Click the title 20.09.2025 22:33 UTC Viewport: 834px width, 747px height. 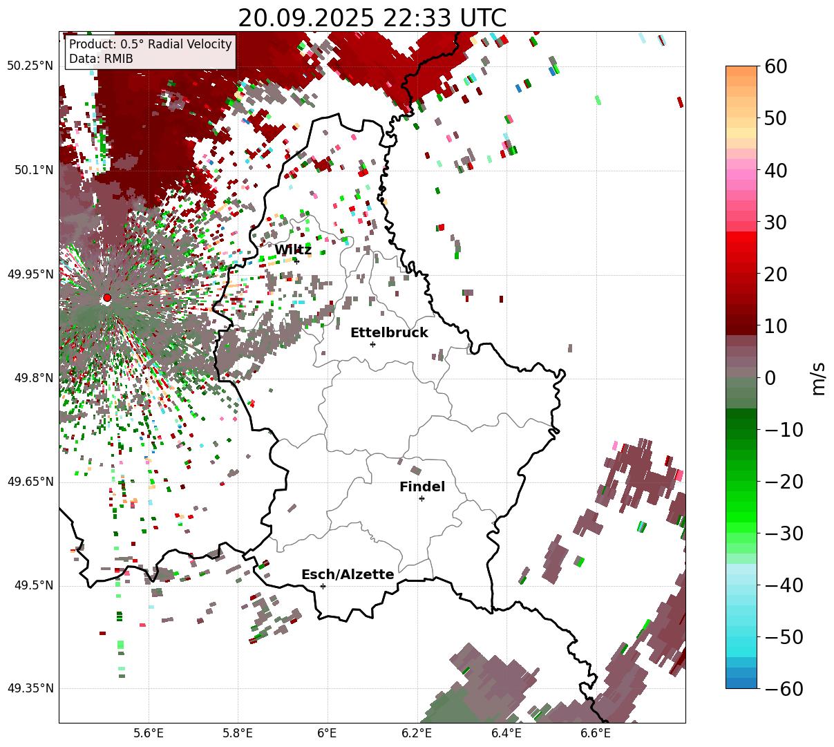[372, 17]
